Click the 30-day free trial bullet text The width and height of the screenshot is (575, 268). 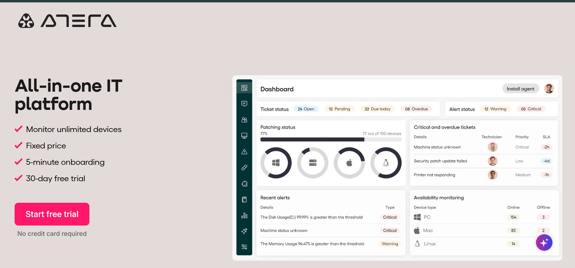tap(55, 178)
